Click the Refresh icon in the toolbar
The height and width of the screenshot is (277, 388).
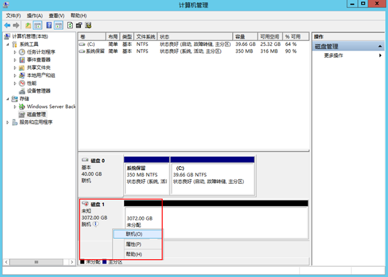tap(70, 26)
